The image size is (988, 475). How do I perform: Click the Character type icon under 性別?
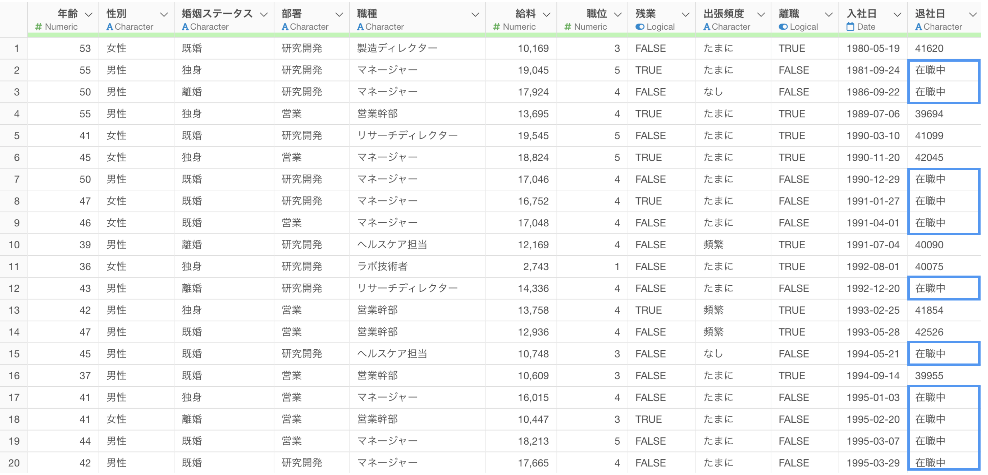pyautogui.click(x=110, y=27)
